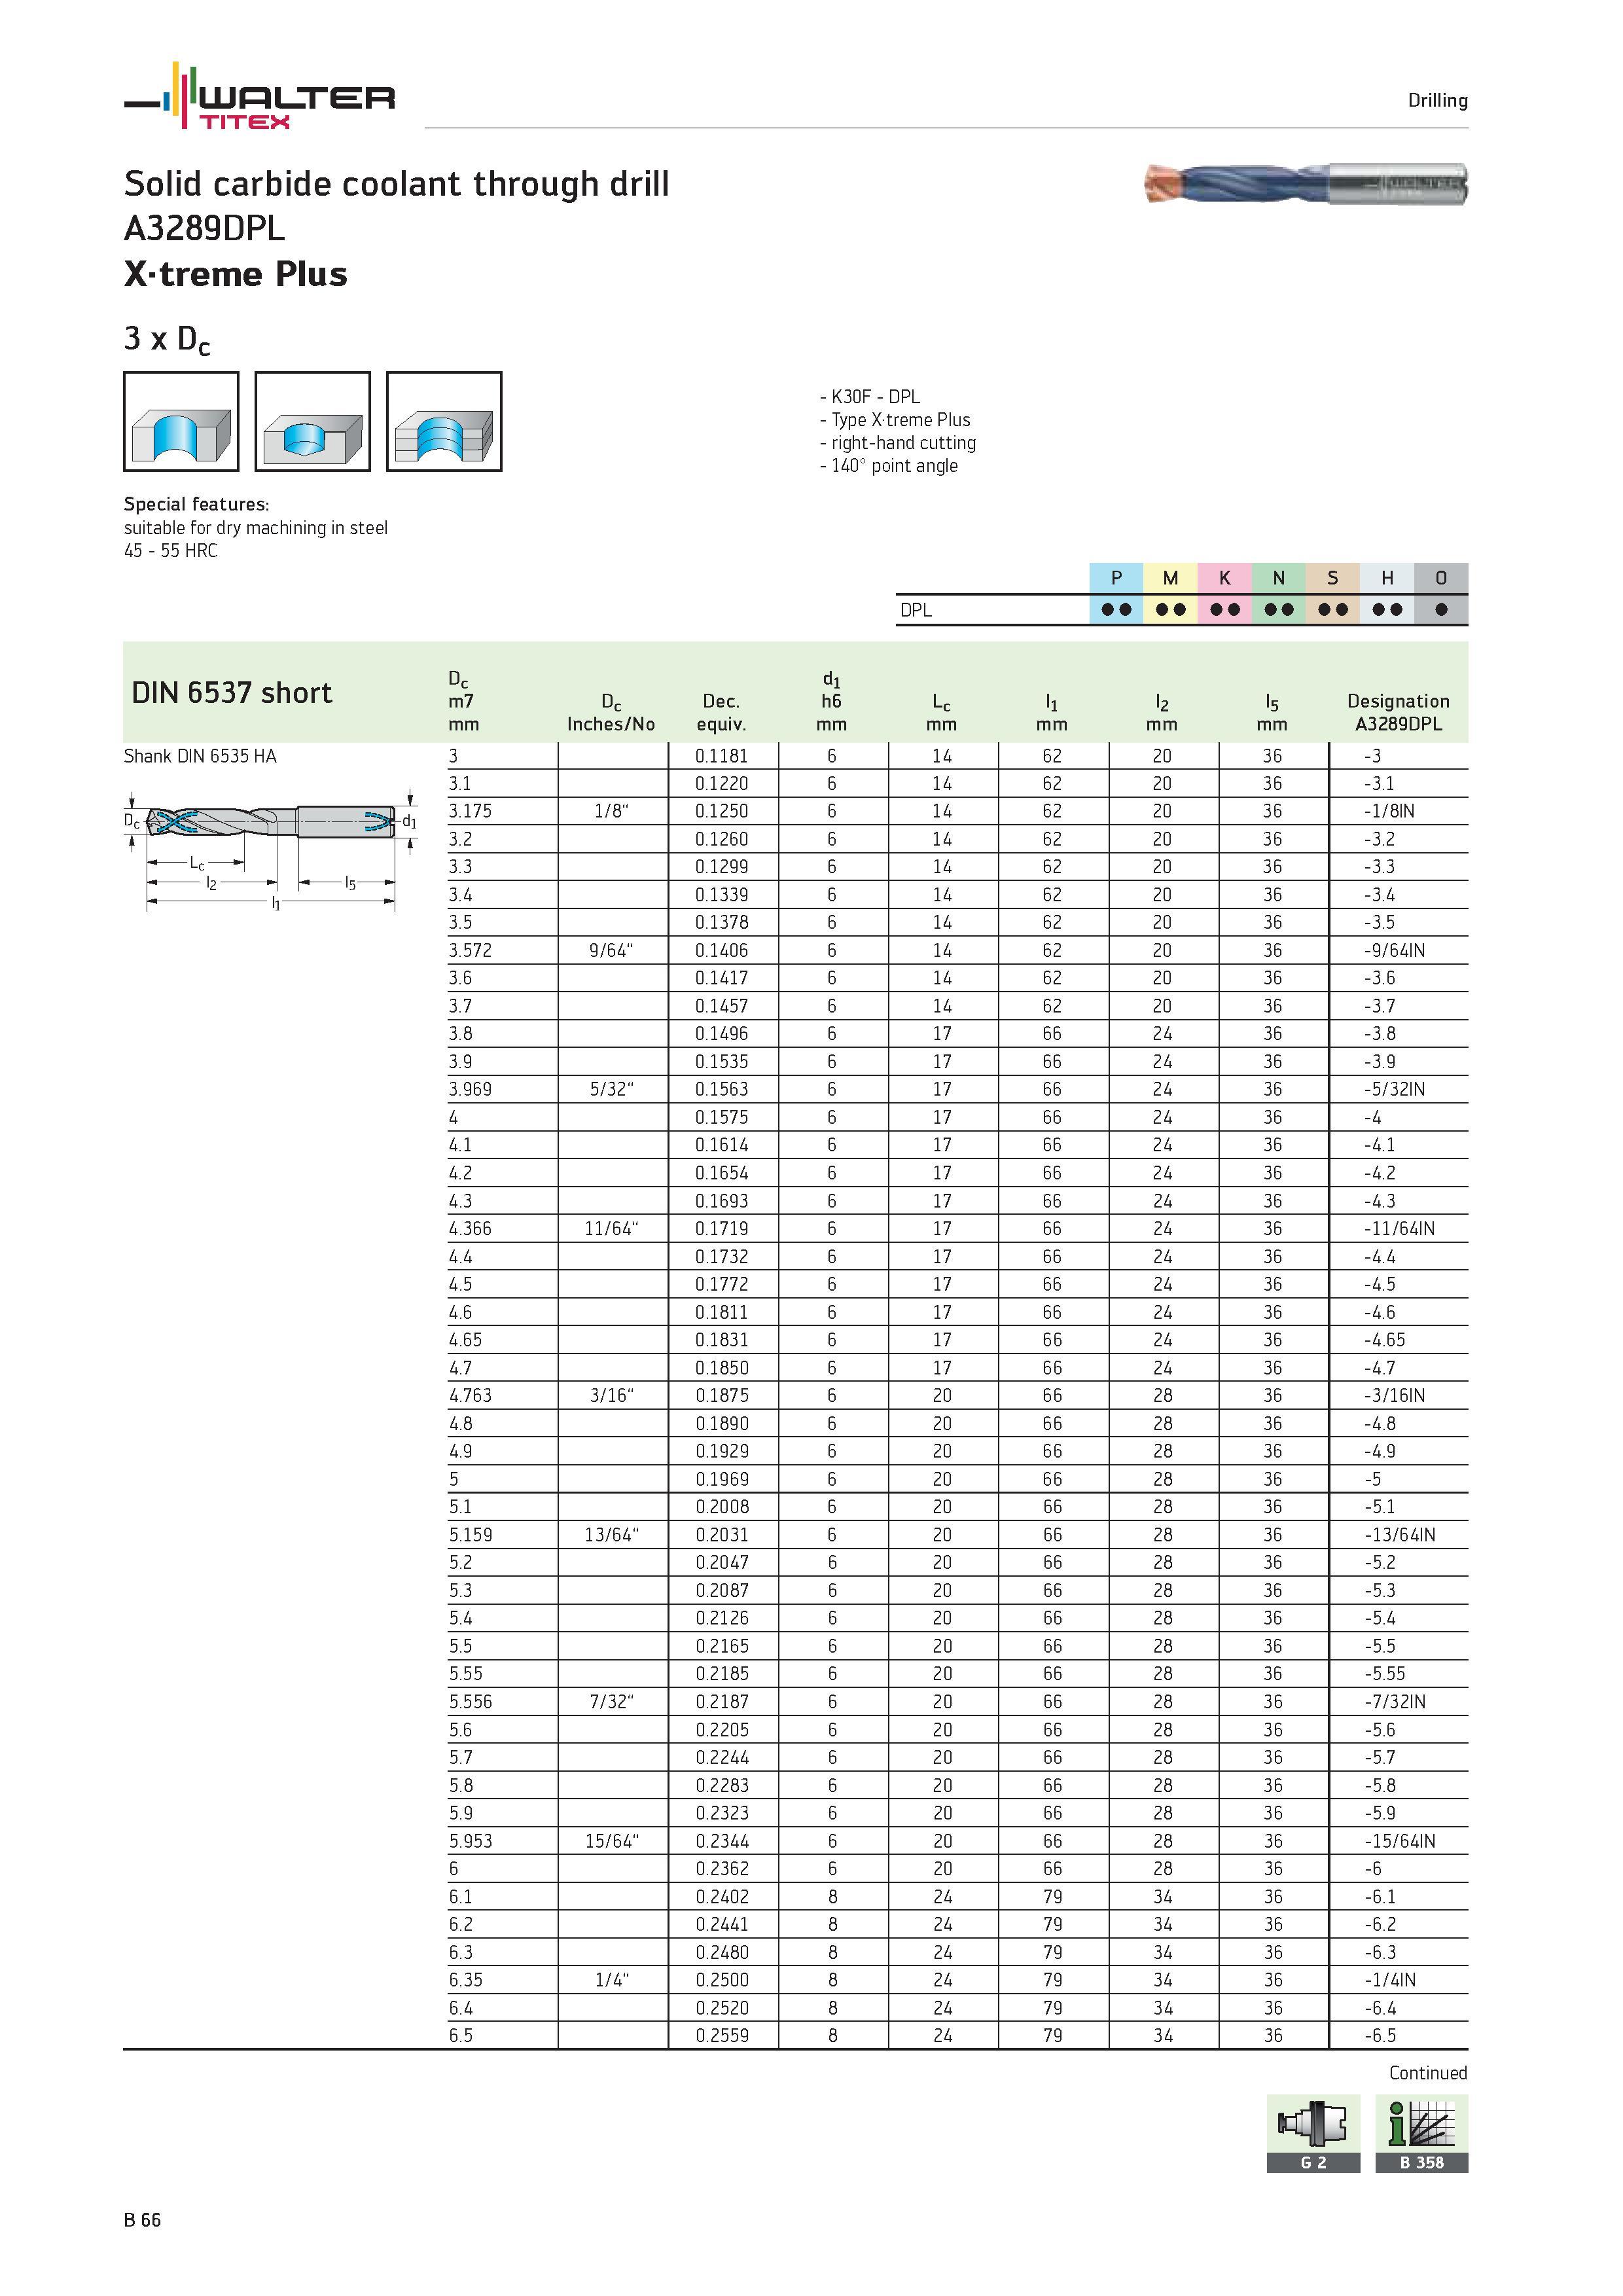This screenshot has height=2296, width=1623.
Task: Click the diameter cell "5.953"
Action: pyautogui.click(x=470, y=1841)
